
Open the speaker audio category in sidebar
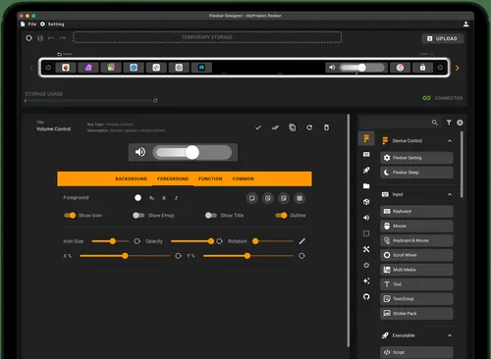click(366, 218)
